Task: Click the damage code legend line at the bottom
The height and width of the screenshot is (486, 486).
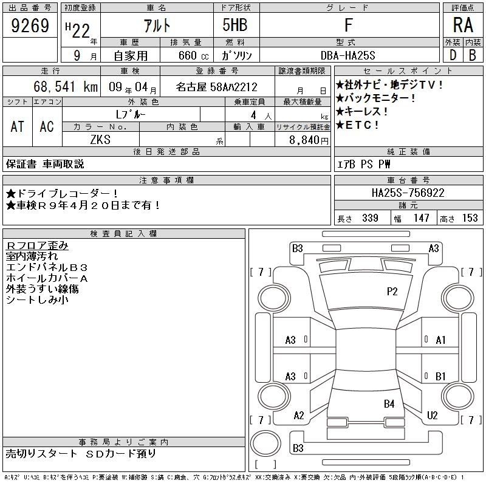Action: point(234,477)
